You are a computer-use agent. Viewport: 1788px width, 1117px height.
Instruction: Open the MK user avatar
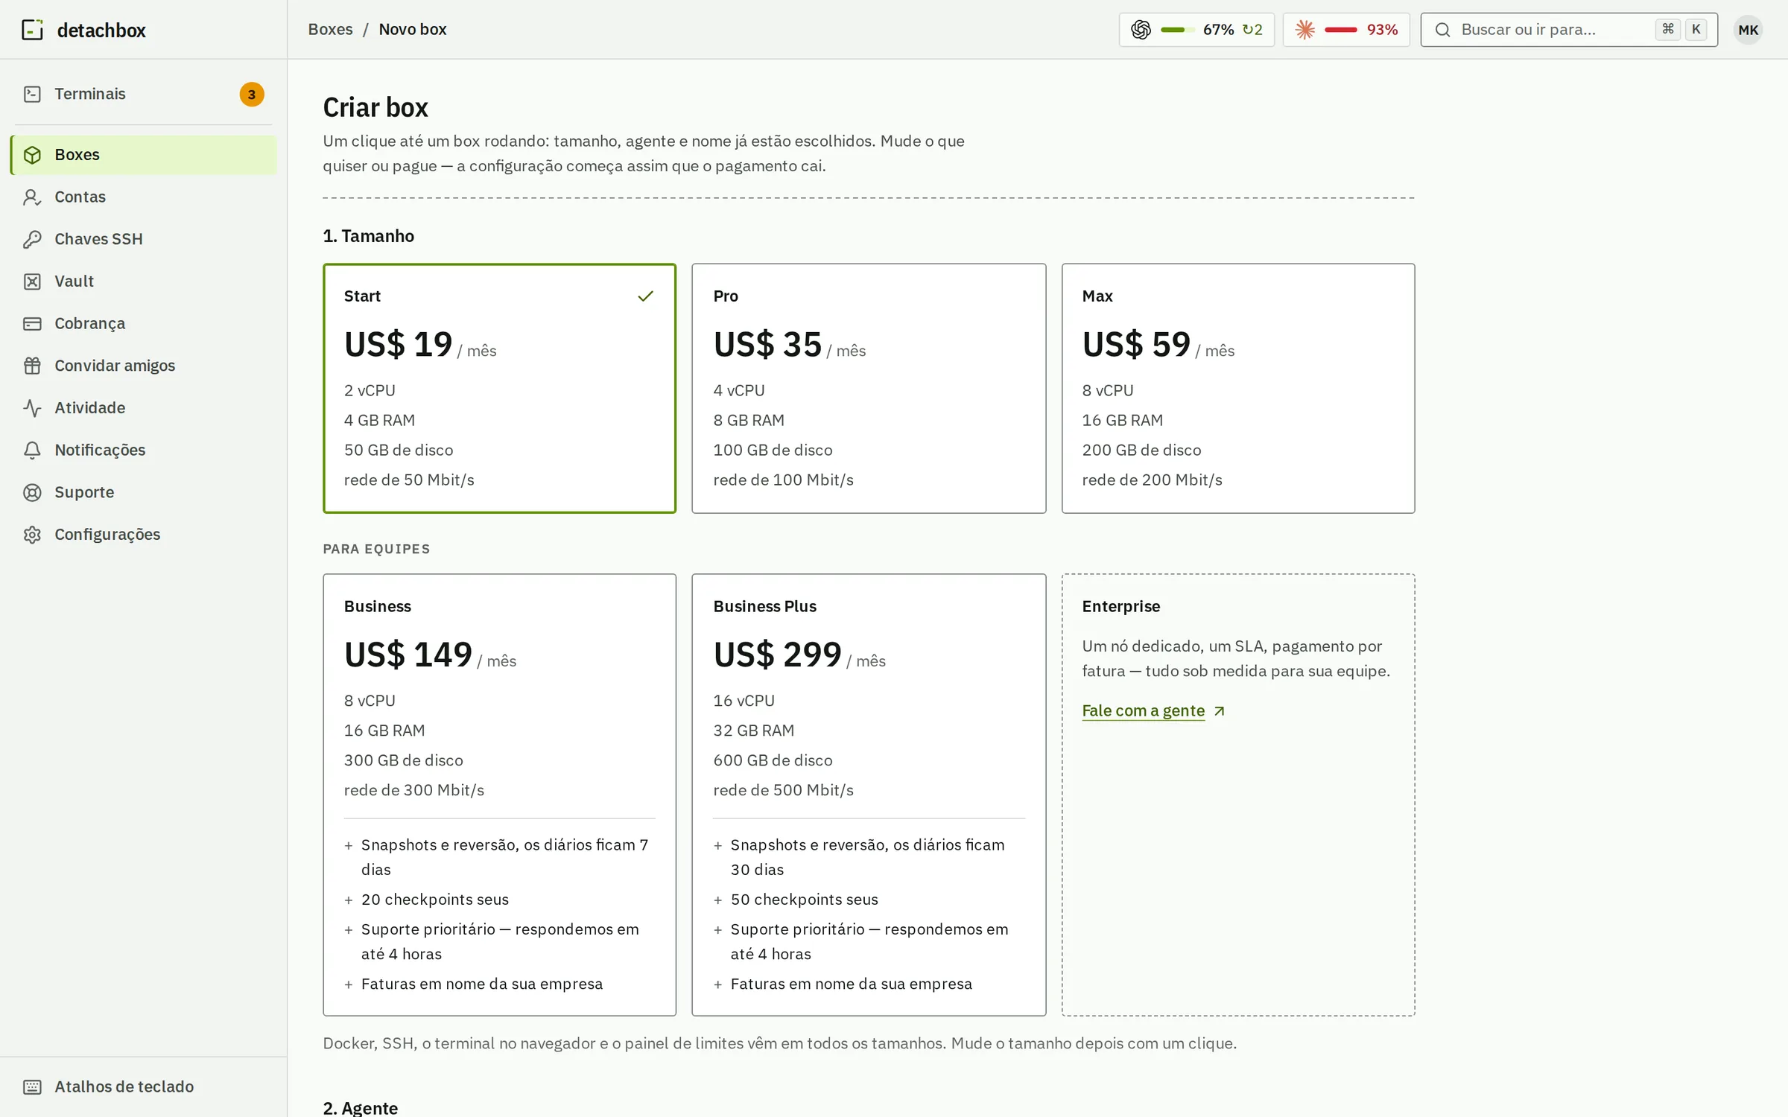point(1748,30)
